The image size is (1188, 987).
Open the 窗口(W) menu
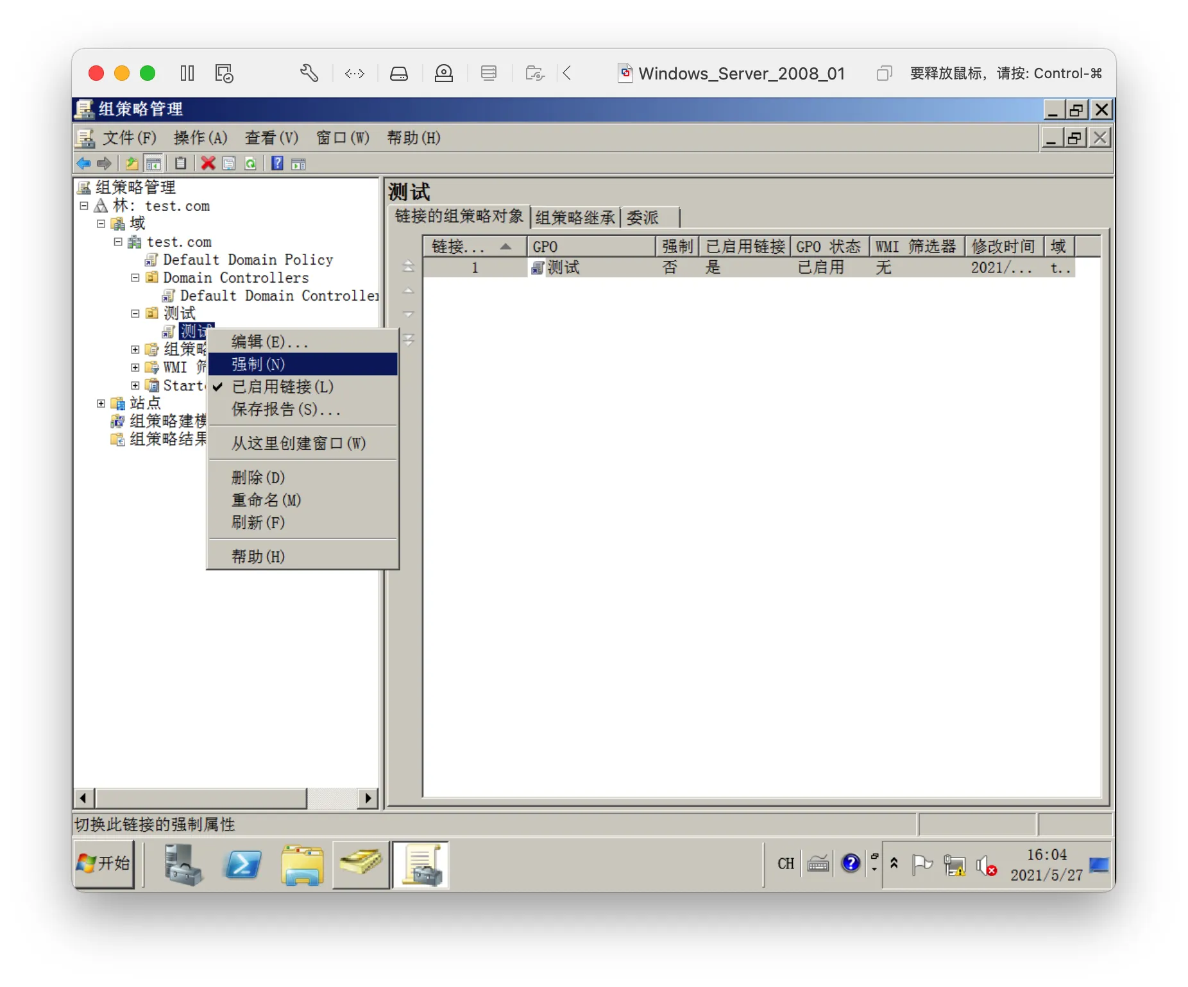pos(343,138)
